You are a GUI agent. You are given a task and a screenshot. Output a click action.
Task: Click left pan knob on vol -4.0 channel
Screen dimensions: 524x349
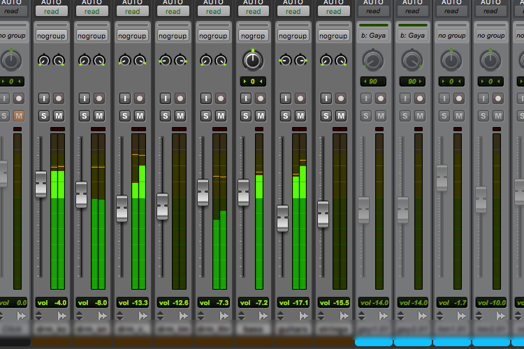(44, 61)
